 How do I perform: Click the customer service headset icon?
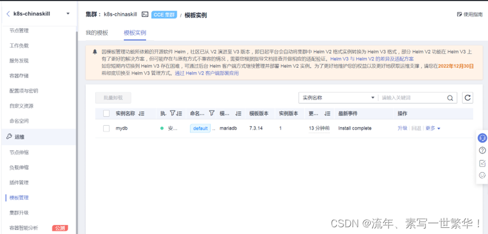point(482,137)
